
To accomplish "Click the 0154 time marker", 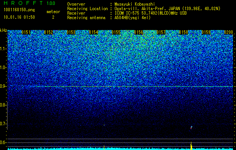I will pos(93,32).
